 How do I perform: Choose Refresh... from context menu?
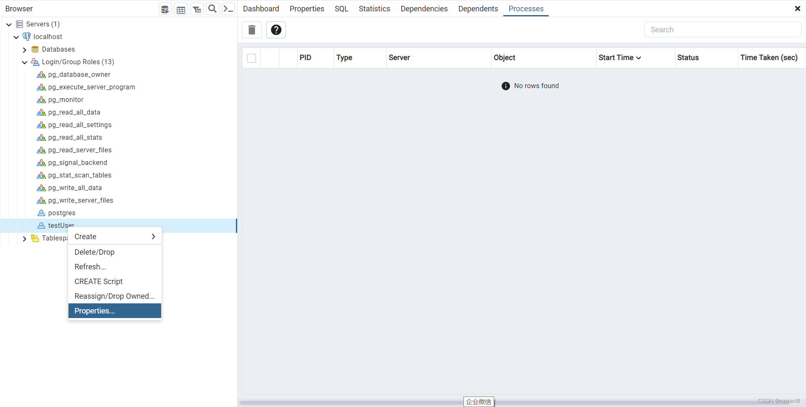click(115, 267)
